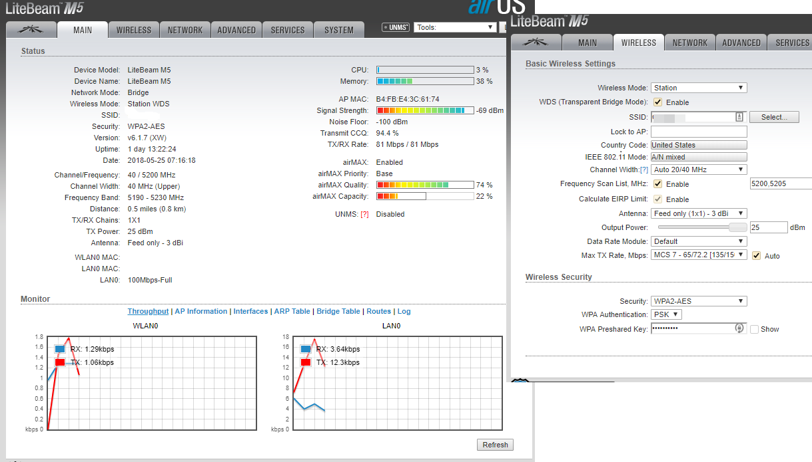This screenshot has height=462, width=812.
Task: Click the red TX legend marker on the WLAN0 graph
Action: (60, 362)
